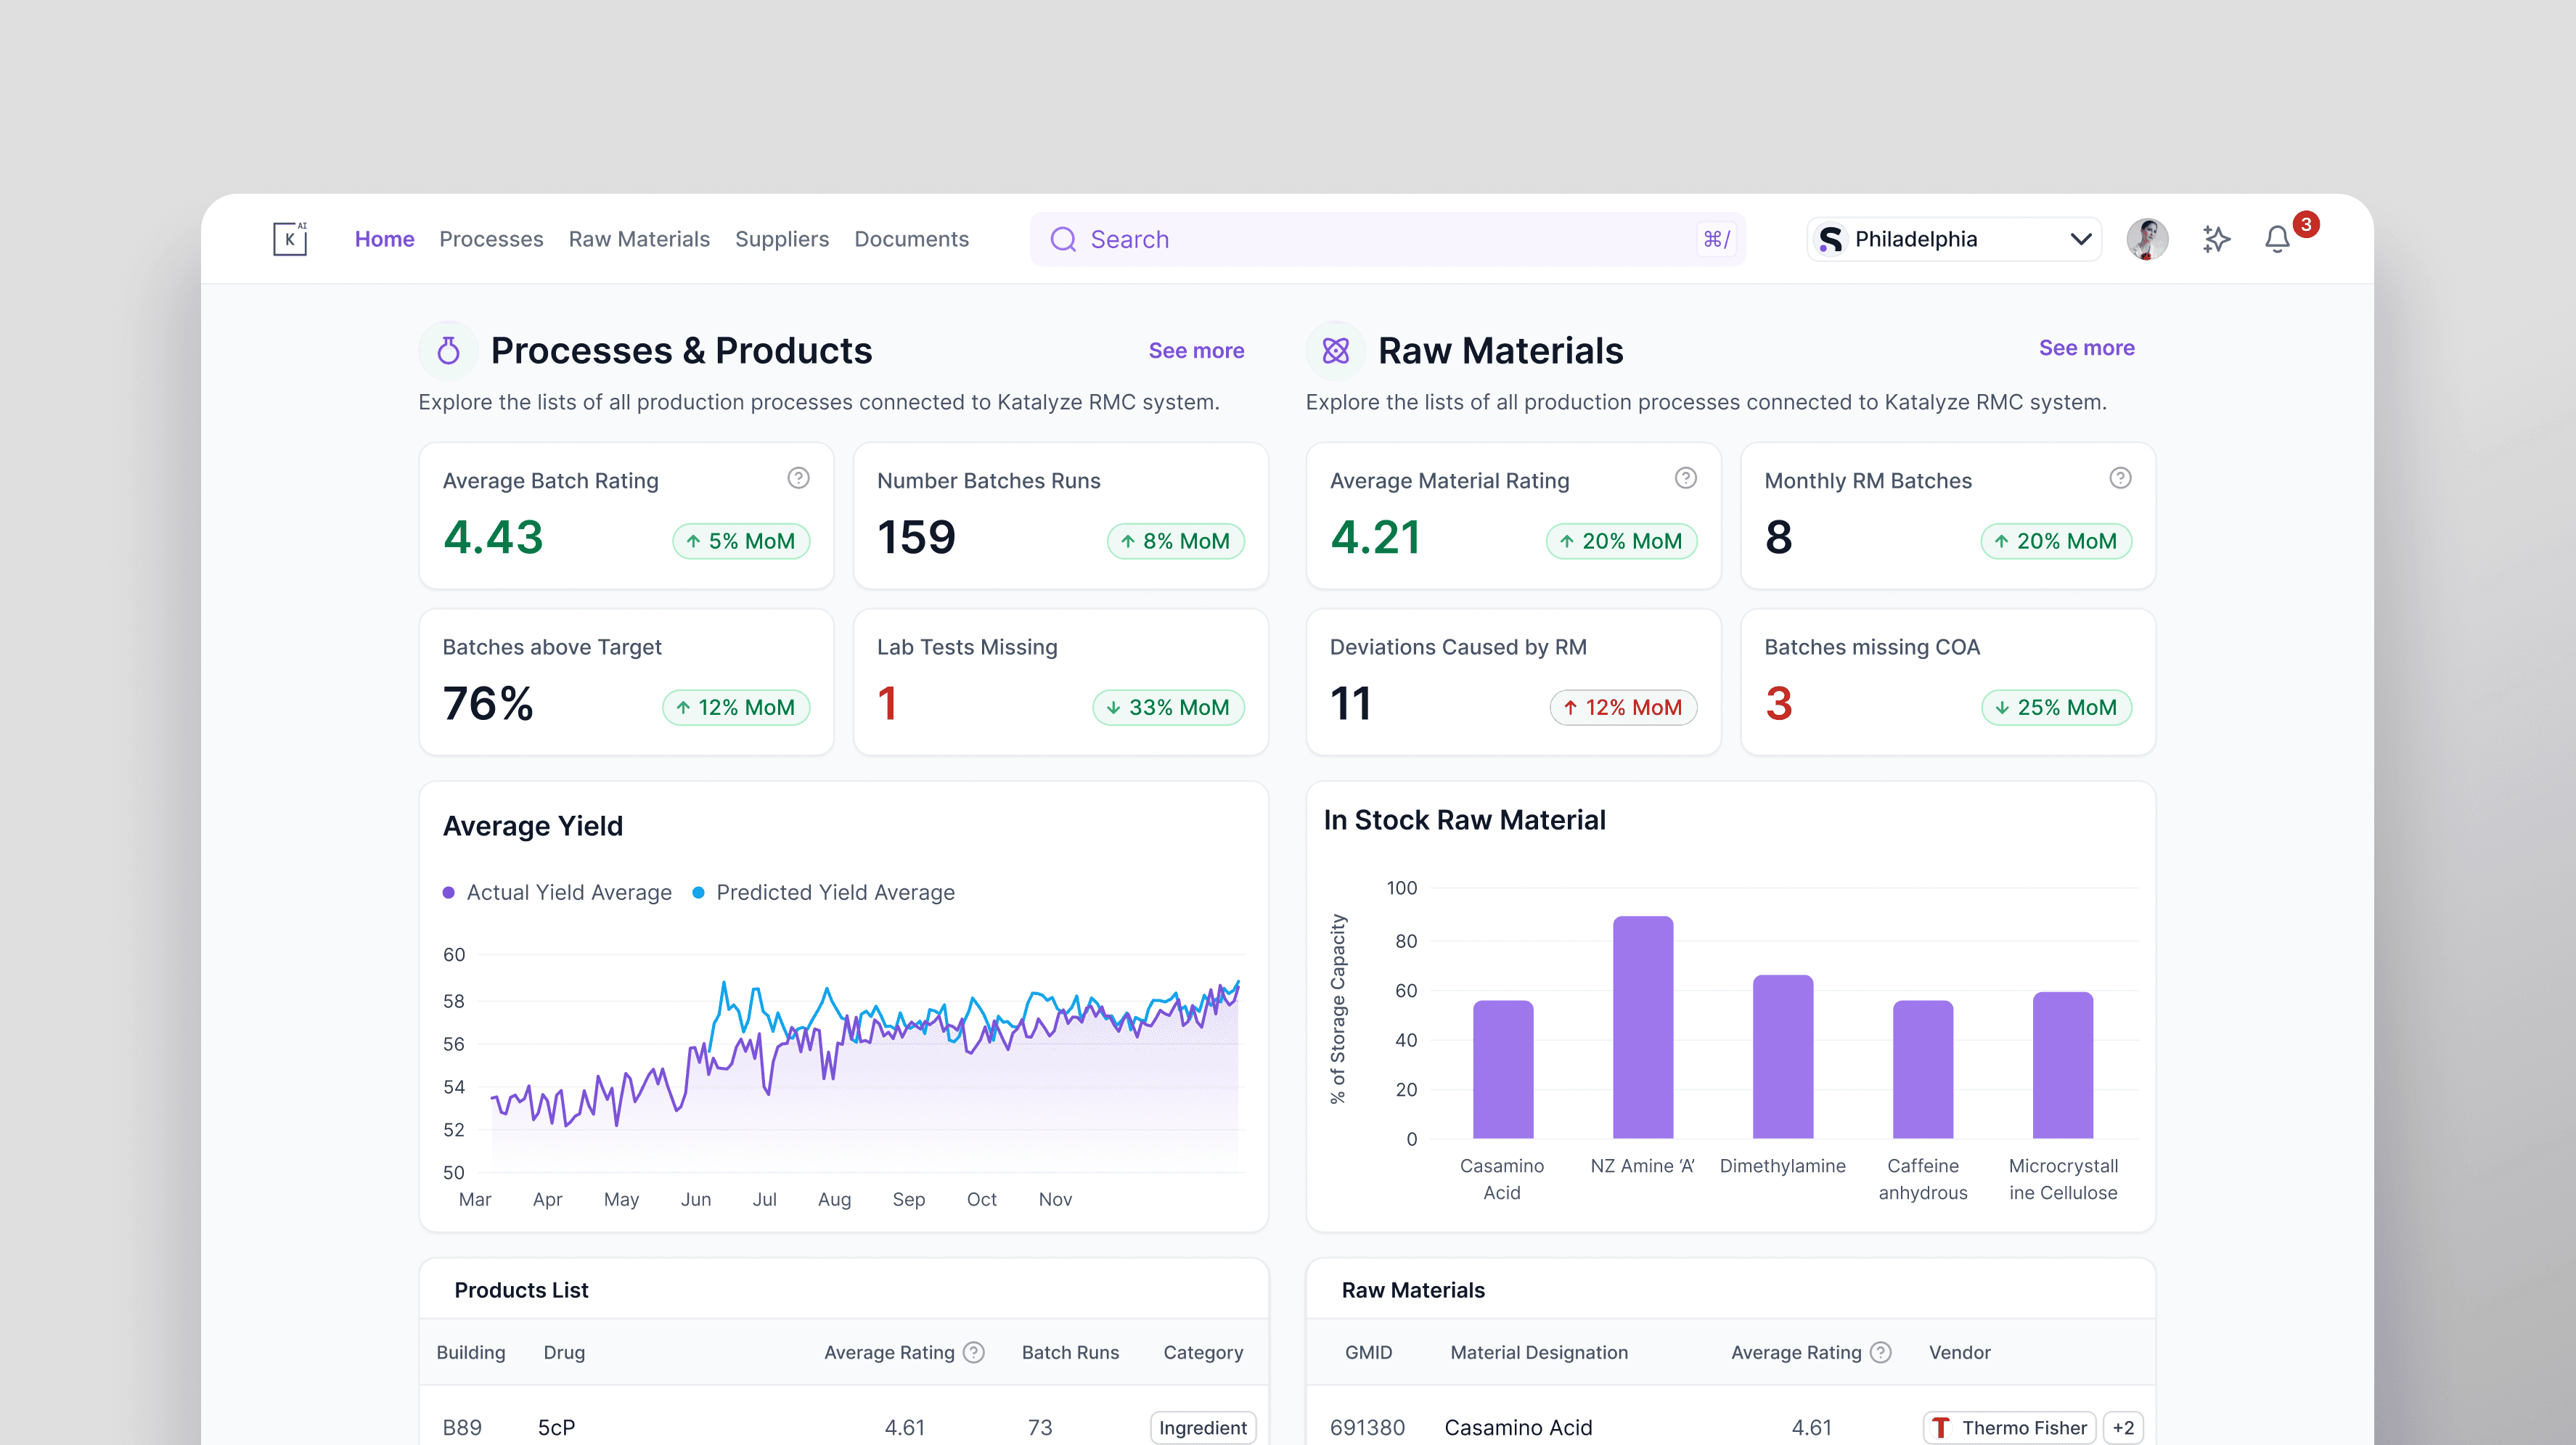Image resolution: width=2576 pixels, height=1445 pixels.
Task: Click help icon on Average Batch Rating
Action: point(798,478)
